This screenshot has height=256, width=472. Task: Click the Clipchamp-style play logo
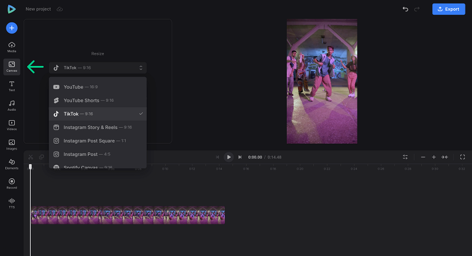(11, 9)
